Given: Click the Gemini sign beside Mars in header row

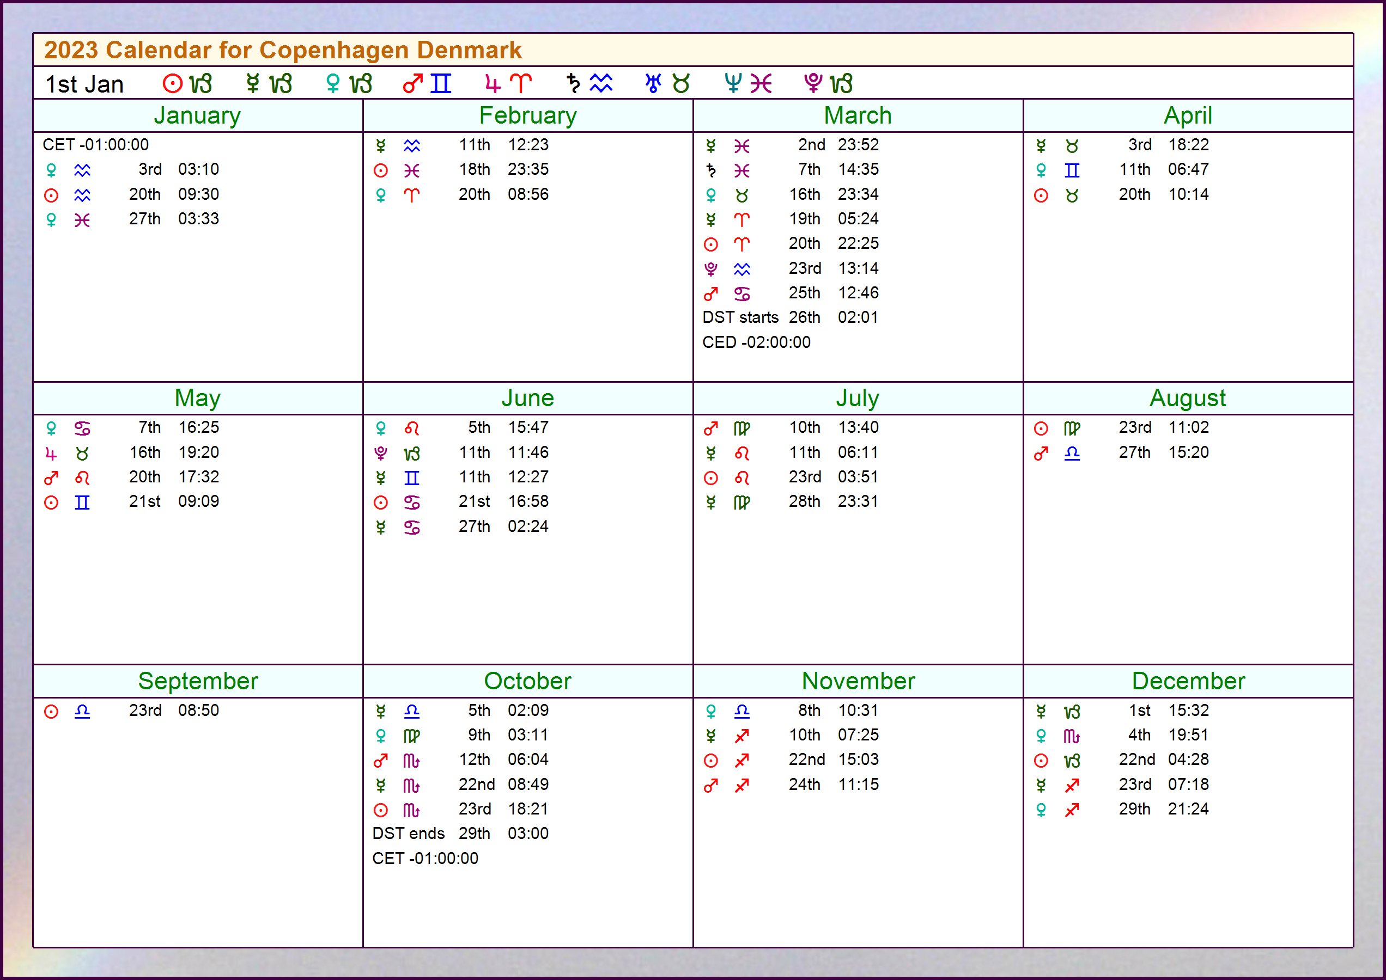Looking at the screenshot, I should coord(441,83).
